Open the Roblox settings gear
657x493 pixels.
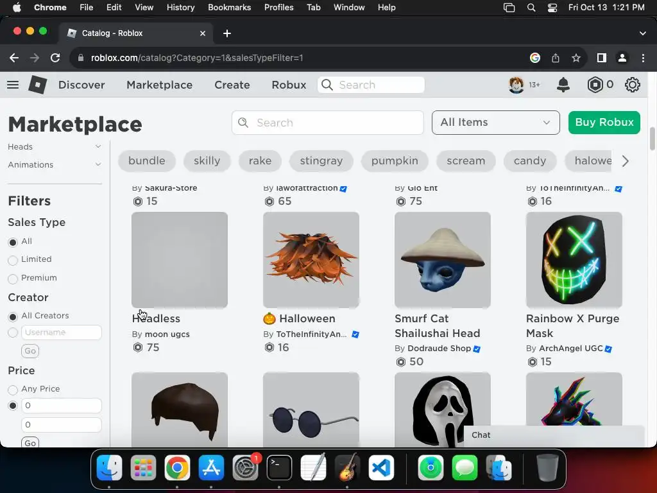(632, 85)
